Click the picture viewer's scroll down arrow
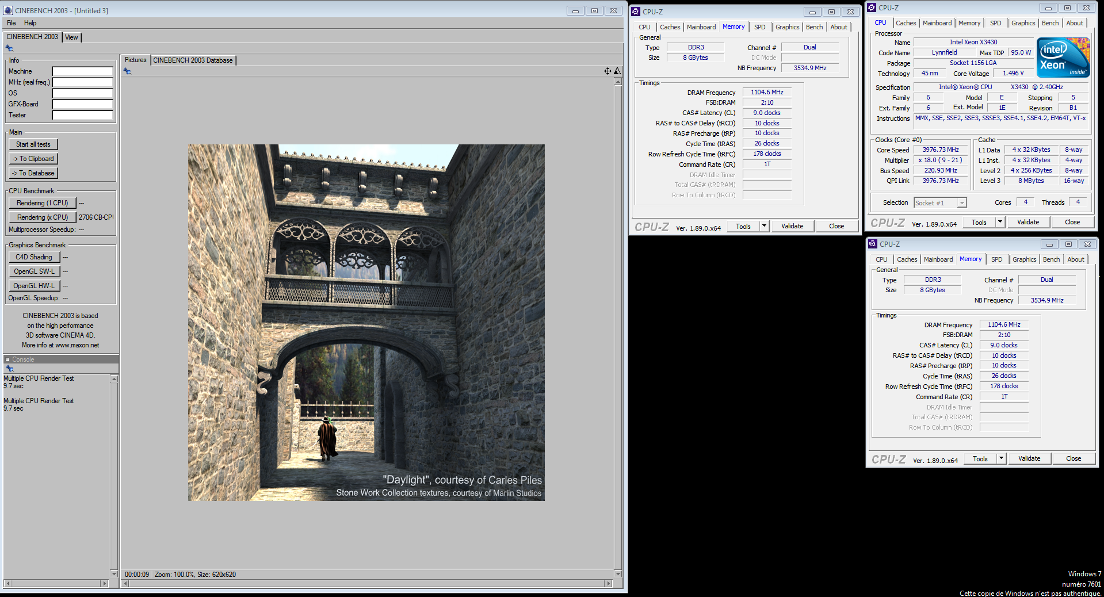This screenshot has width=1104, height=597. (618, 574)
